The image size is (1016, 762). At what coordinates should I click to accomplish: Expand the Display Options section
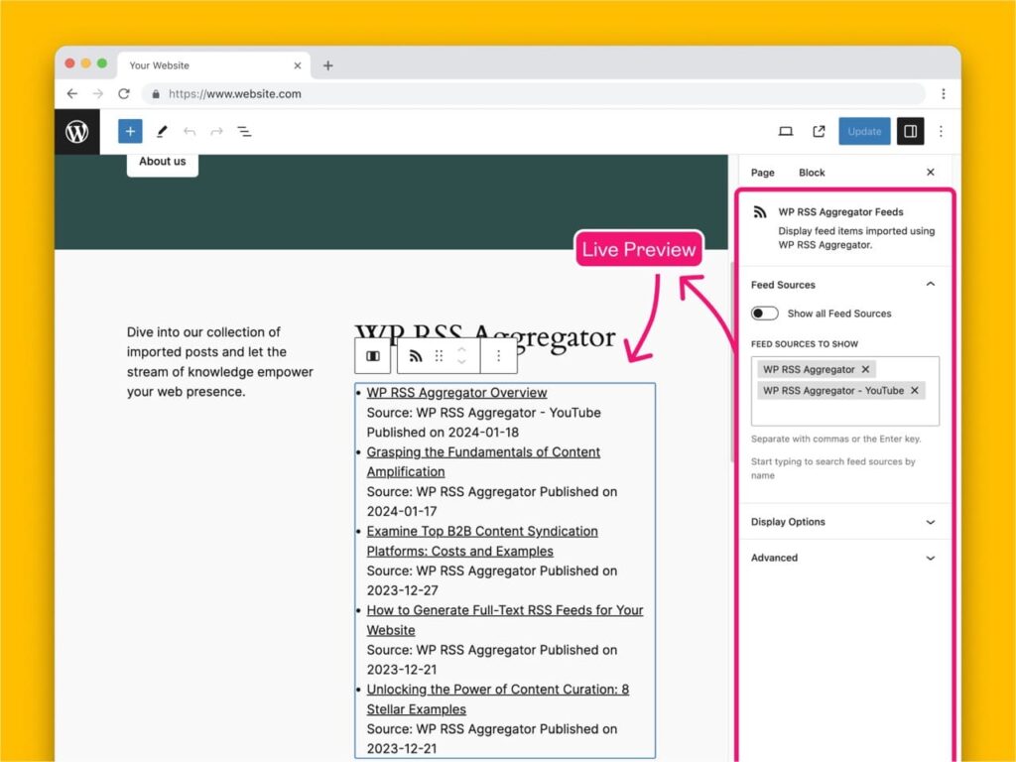(931, 521)
